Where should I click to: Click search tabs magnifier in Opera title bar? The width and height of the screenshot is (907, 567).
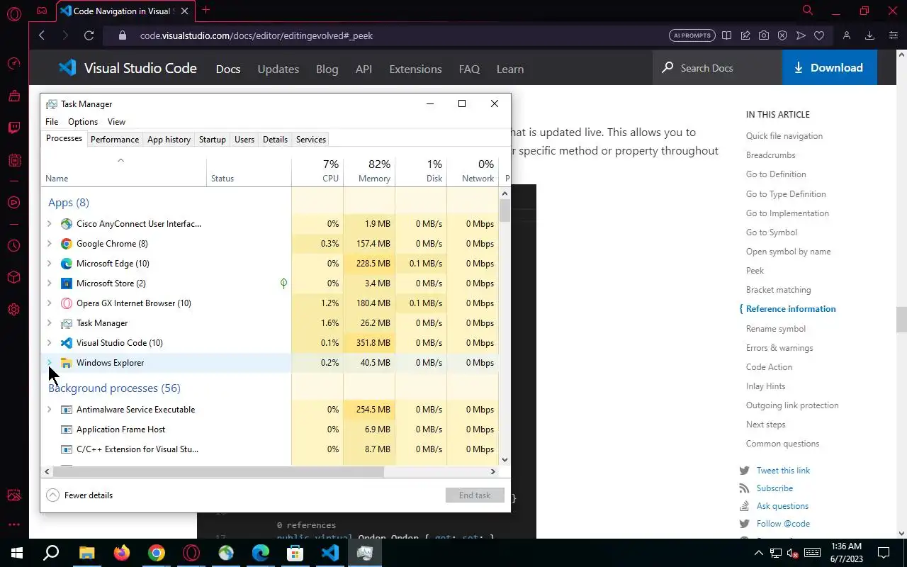[x=807, y=11]
